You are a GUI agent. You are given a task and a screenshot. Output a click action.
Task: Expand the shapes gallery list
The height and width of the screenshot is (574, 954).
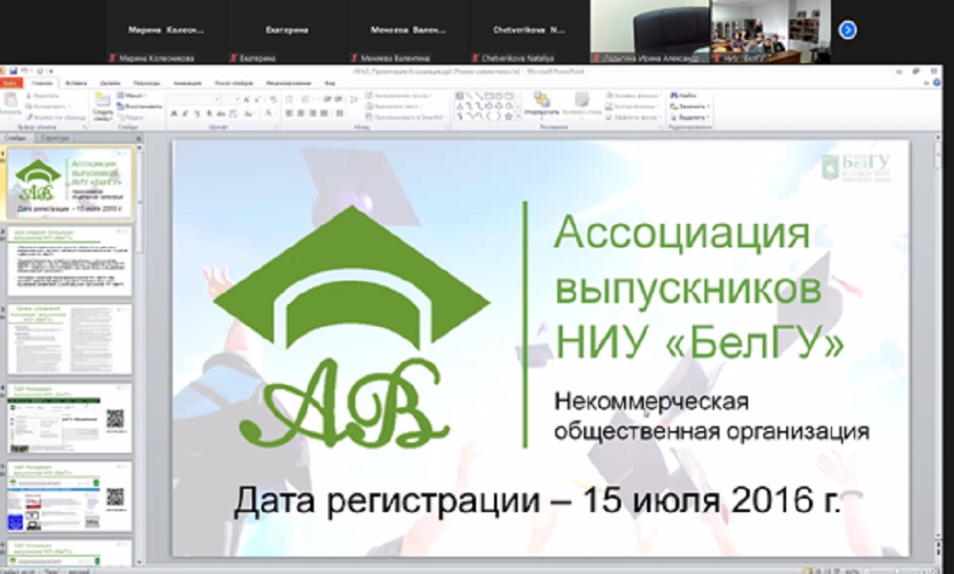(x=516, y=117)
